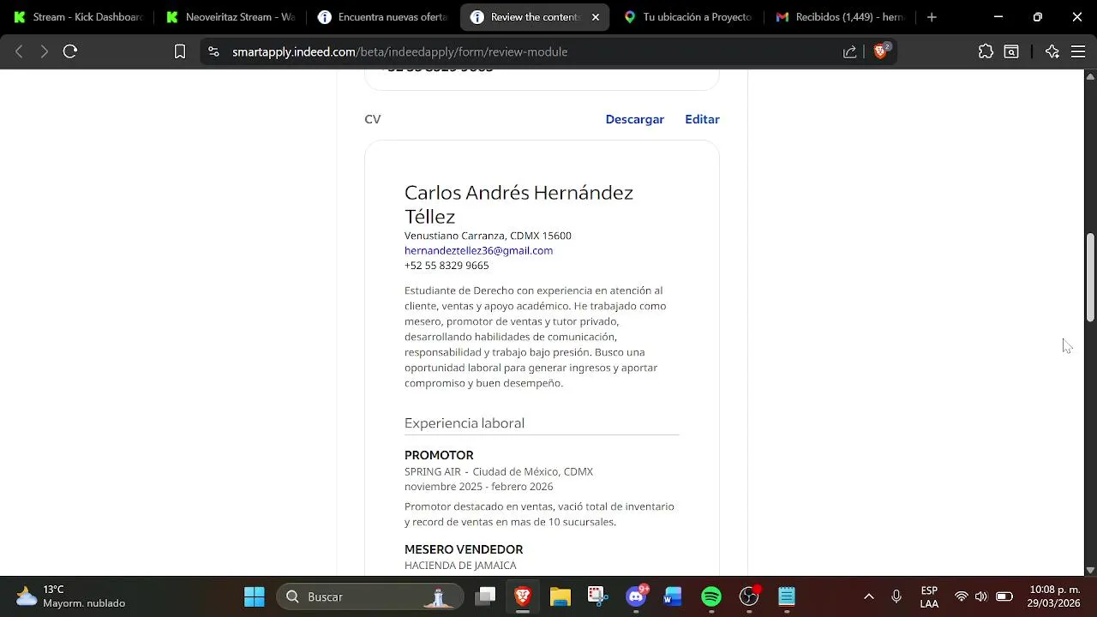
Task: Open the weather widget showing 13°C
Action: coord(70,596)
